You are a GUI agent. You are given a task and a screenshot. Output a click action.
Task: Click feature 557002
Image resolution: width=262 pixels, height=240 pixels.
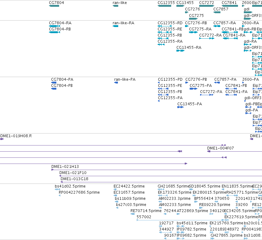[180, 220]
